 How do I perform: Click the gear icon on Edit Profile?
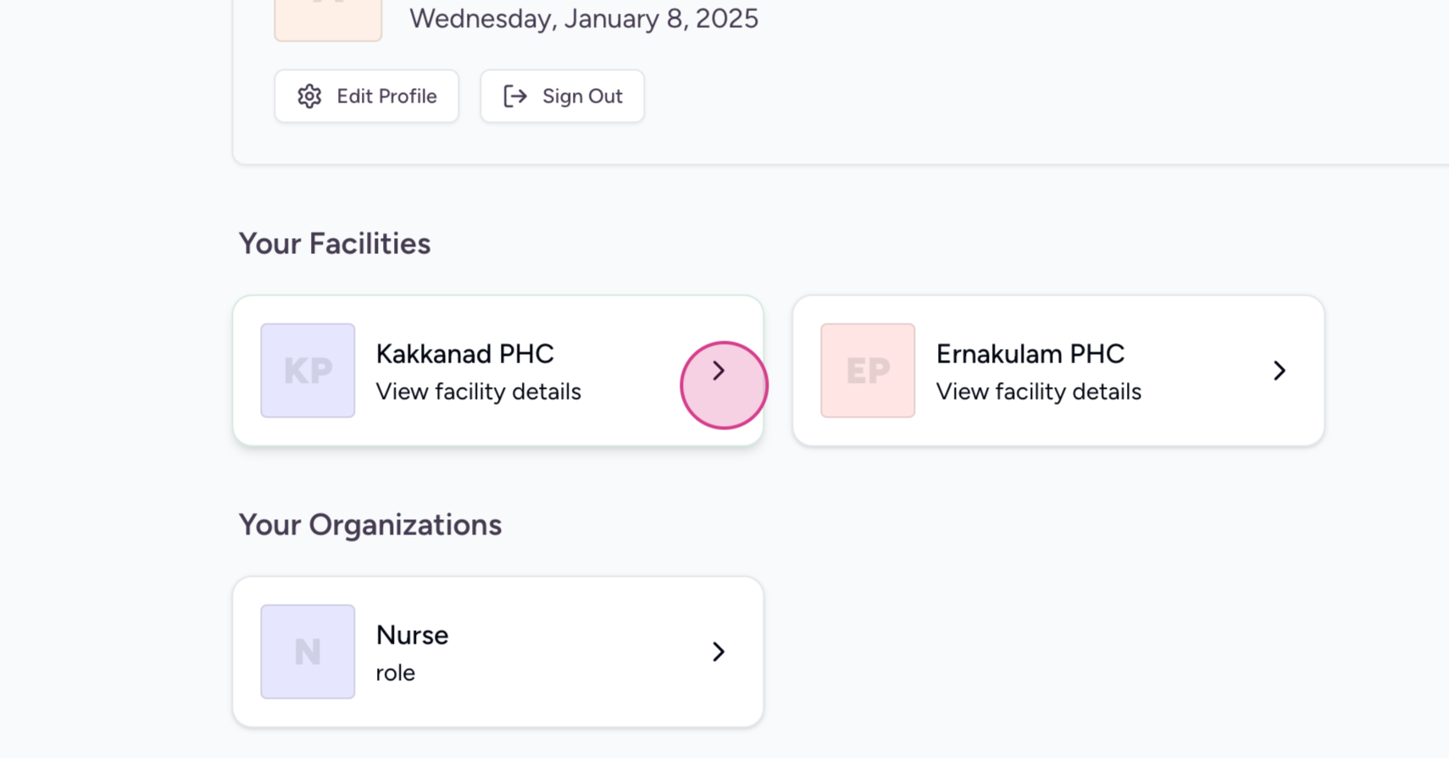310,96
